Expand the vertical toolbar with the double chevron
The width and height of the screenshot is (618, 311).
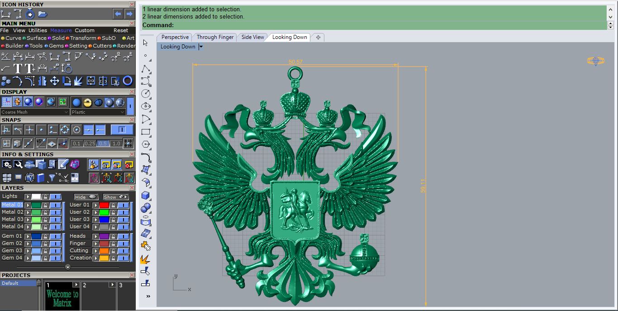point(148,297)
